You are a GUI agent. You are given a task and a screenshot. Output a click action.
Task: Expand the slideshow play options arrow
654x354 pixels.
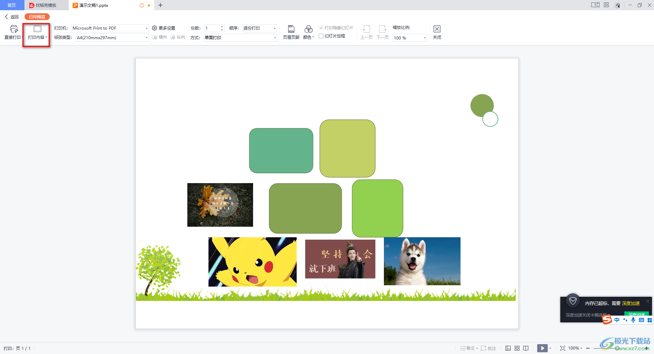550,348
